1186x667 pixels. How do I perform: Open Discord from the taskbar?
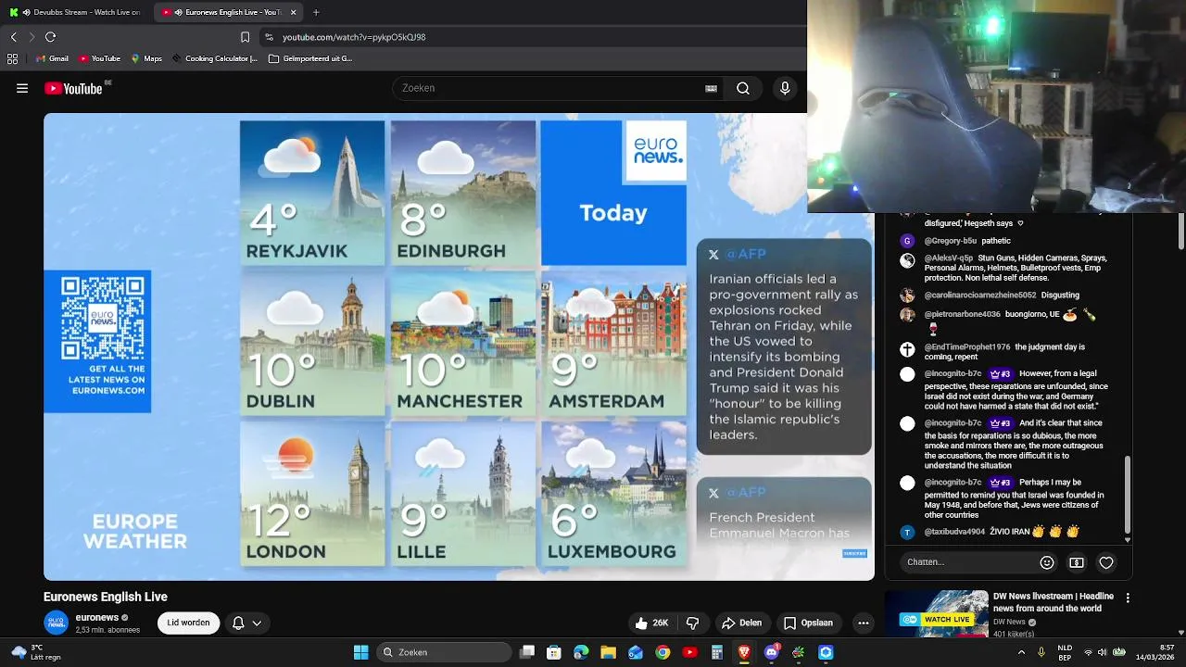pos(771,652)
